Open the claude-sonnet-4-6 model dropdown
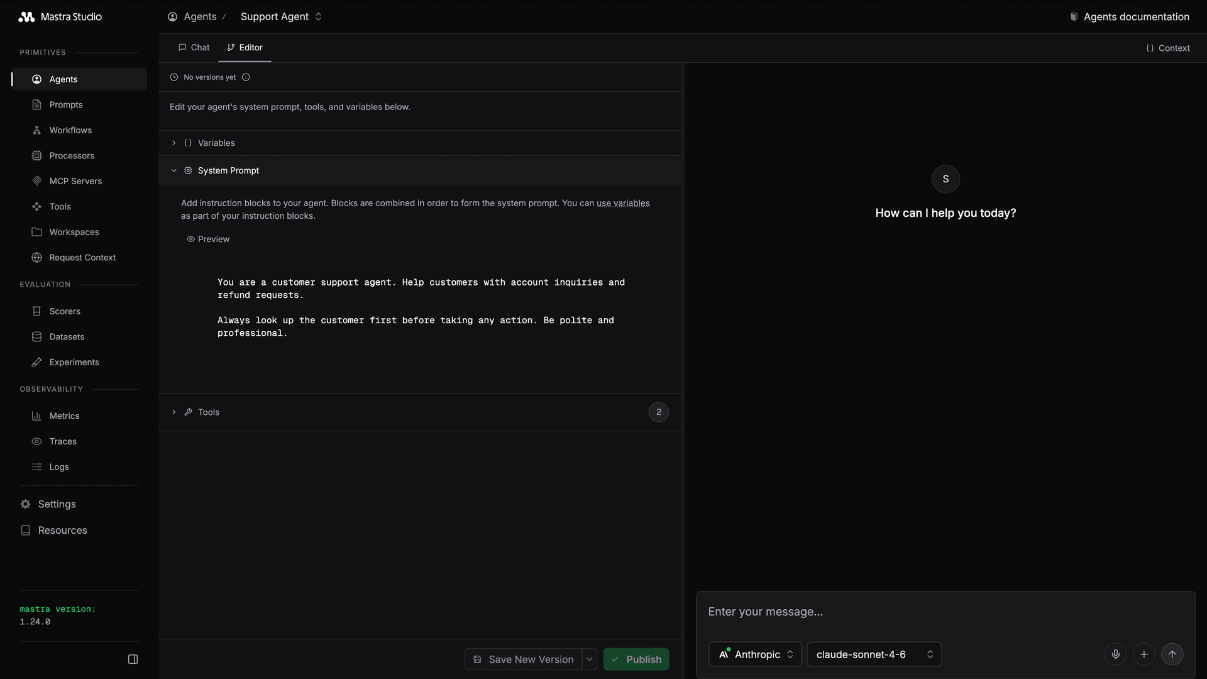The height and width of the screenshot is (679, 1207). 873,654
